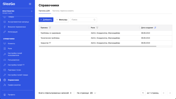The width and height of the screenshot is (176, 99).
Task: Open filter for Причина column
Action: click(x=50, y=28)
